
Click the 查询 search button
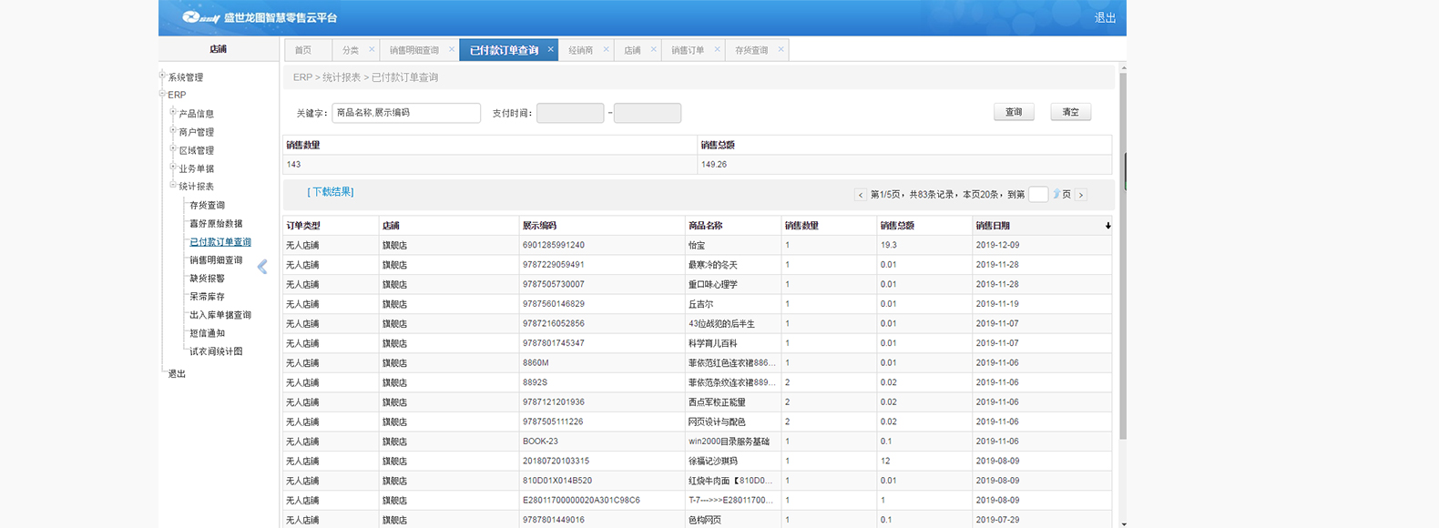point(1014,112)
